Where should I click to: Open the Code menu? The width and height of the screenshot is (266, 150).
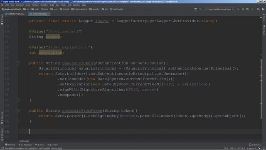point(28,5)
